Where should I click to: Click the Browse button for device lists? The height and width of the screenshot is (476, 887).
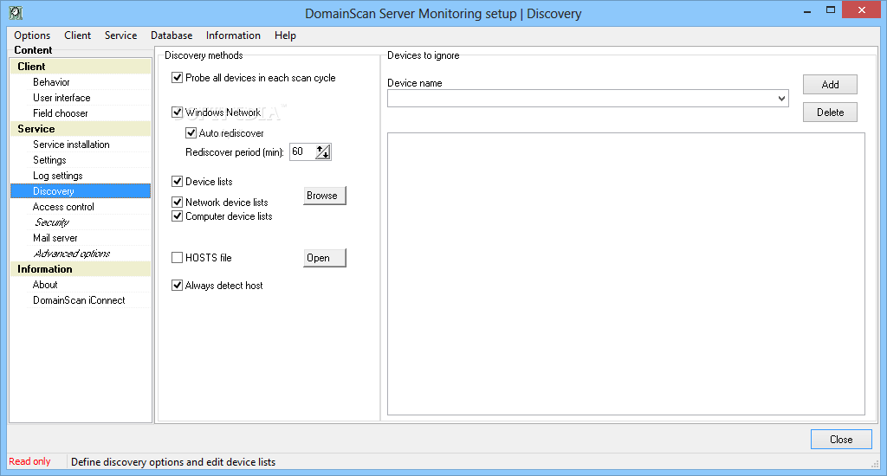pyautogui.click(x=325, y=196)
